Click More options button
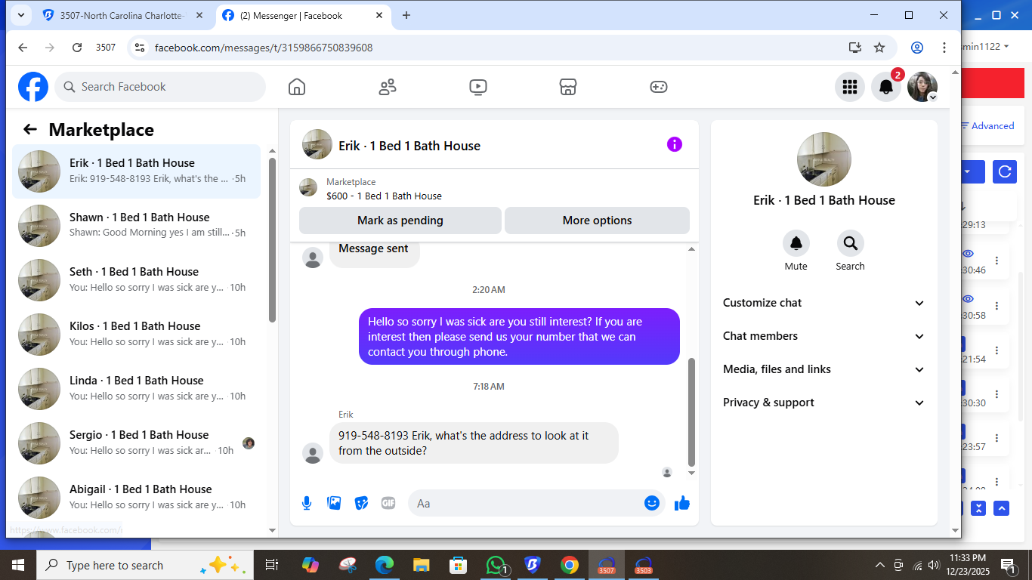 click(597, 221)
